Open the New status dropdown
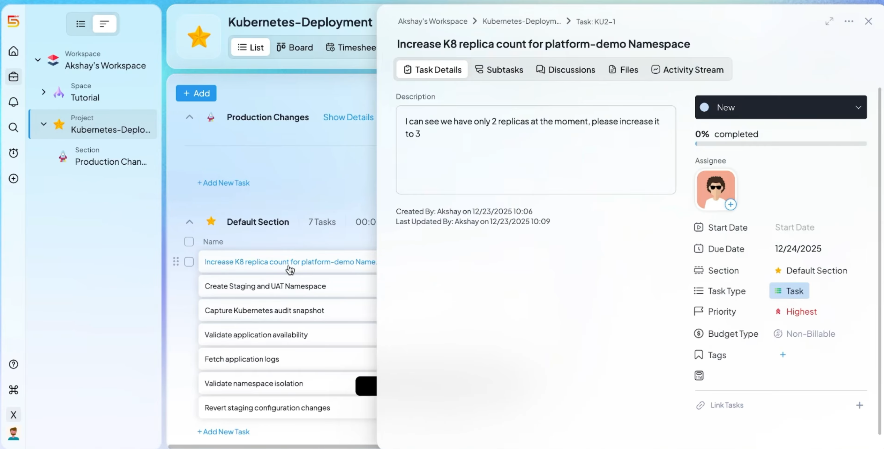This screenshot has height=449, width=884. click(780, 107)
